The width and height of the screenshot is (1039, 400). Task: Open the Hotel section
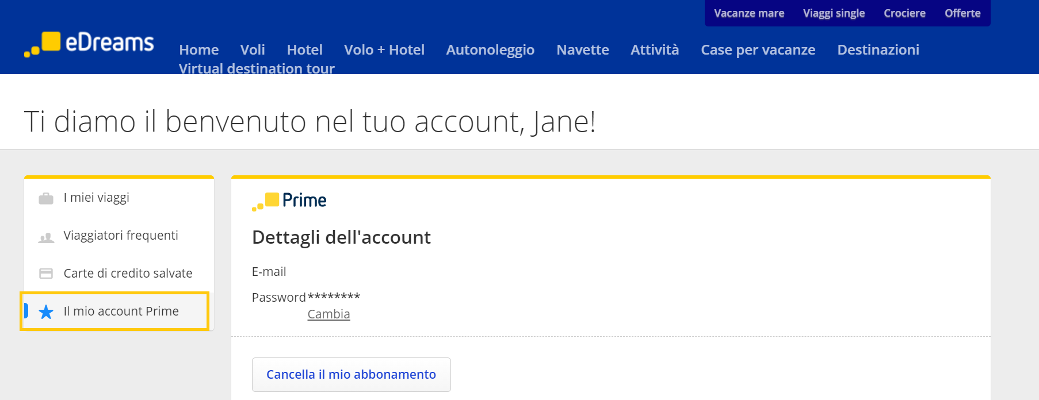coord(304,50)
